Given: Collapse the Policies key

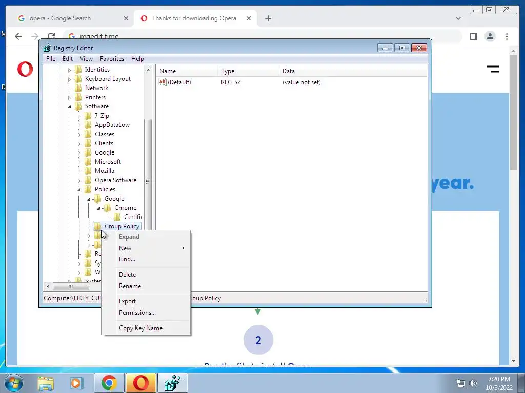Looking at the screenshot, I should coord(79,190).
